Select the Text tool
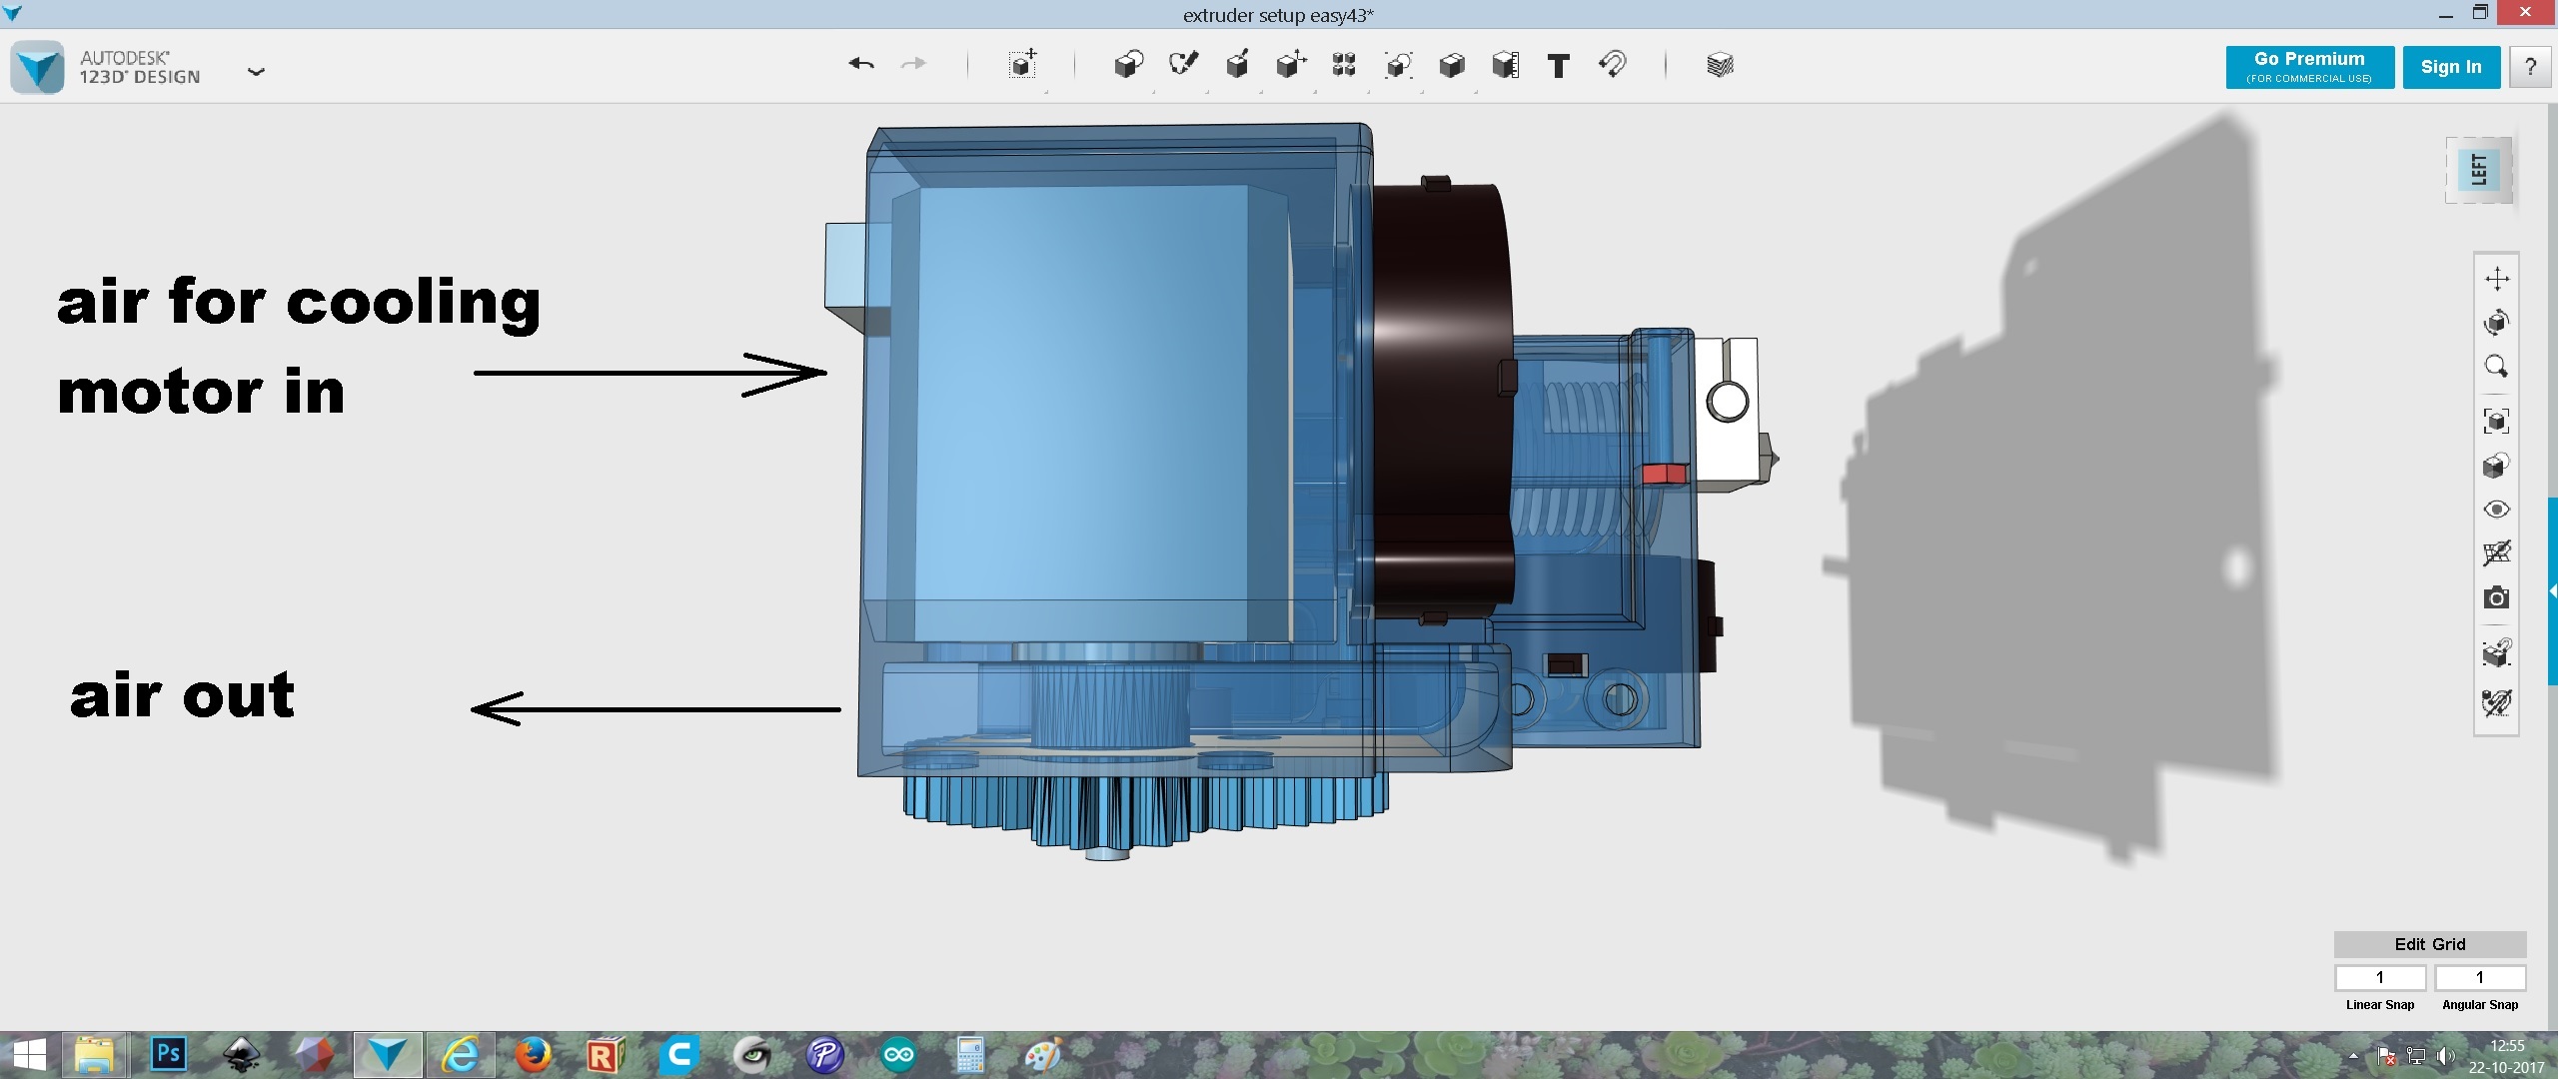The height and width of the screenshot is (1079, 2558). pos(1558,66)
